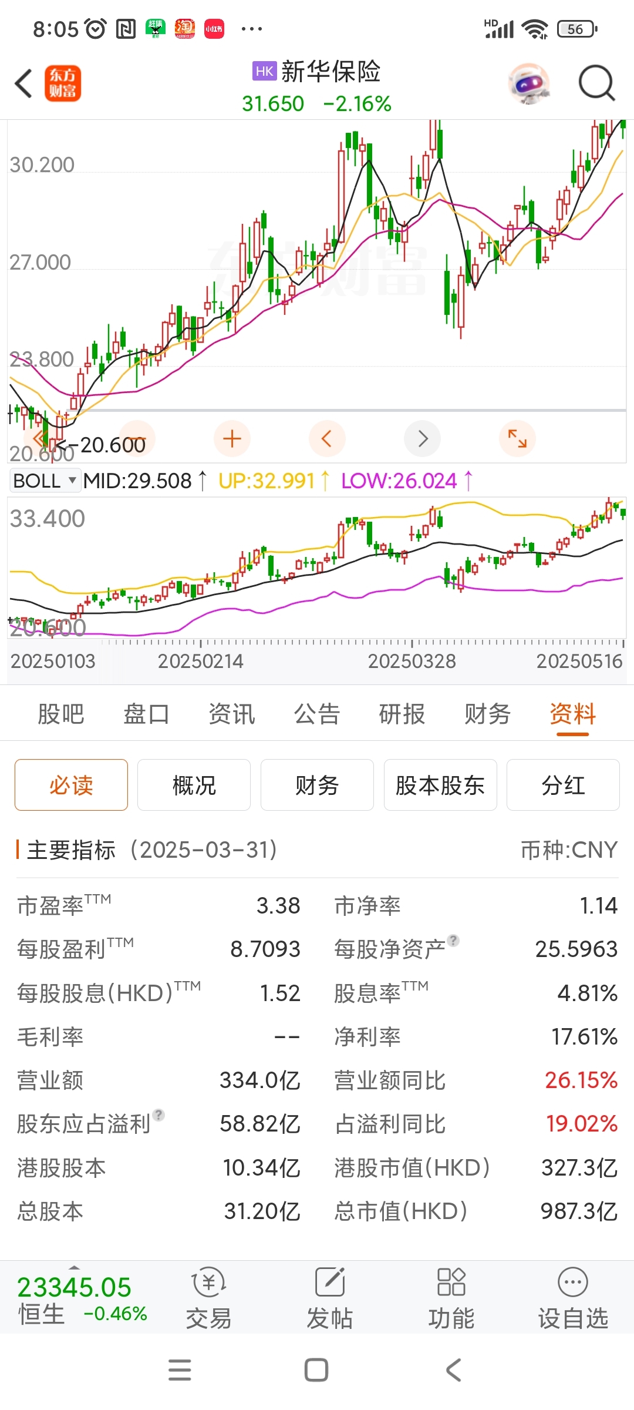Move chart right with gray chevron
634x1410 pixels.
click(x=422, y=439)
